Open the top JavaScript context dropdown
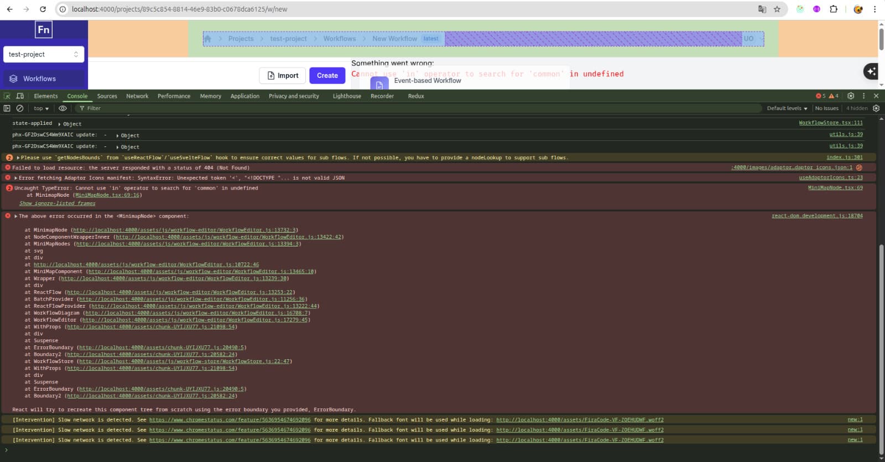The width and height of the screenshot is (885, 462). click(x=41, y=108)
